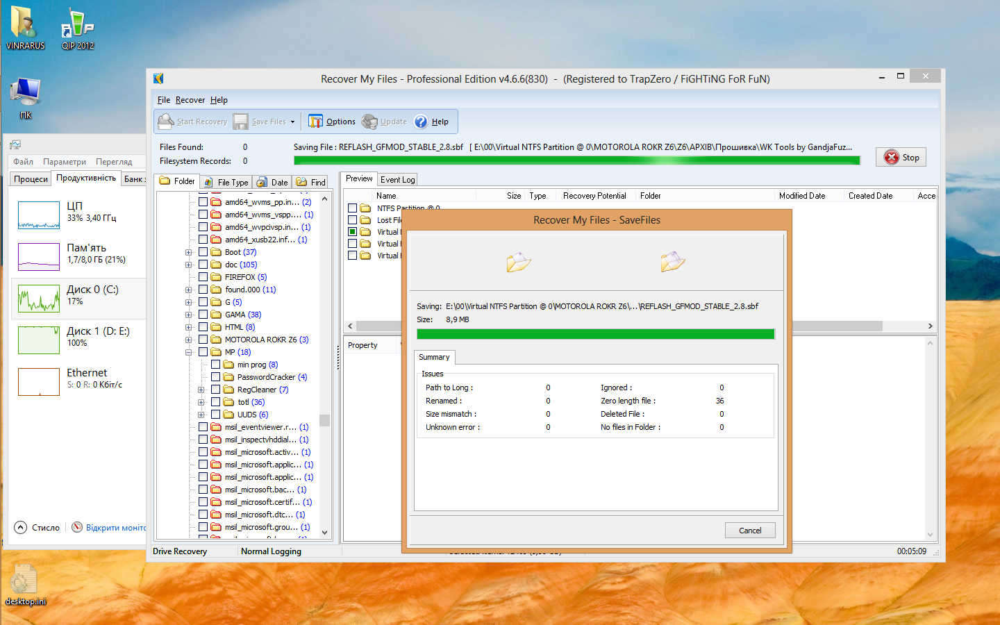Open the Help menu in menu bar
The image size is (1000, 625).
coord(219,100)
